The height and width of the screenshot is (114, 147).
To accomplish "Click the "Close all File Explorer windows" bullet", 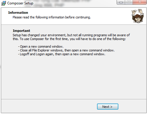I will (66, 50).
